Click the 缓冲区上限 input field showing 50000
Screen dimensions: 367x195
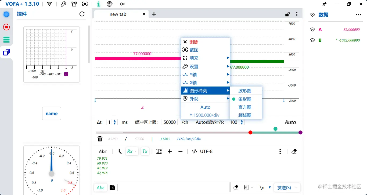click(x=169, y=122)
